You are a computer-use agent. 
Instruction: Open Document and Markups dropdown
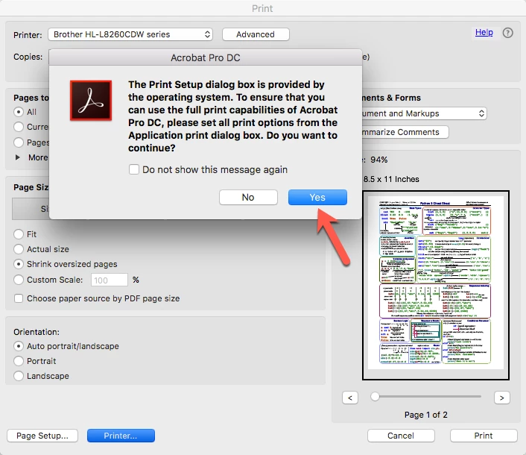pos(425,113)
